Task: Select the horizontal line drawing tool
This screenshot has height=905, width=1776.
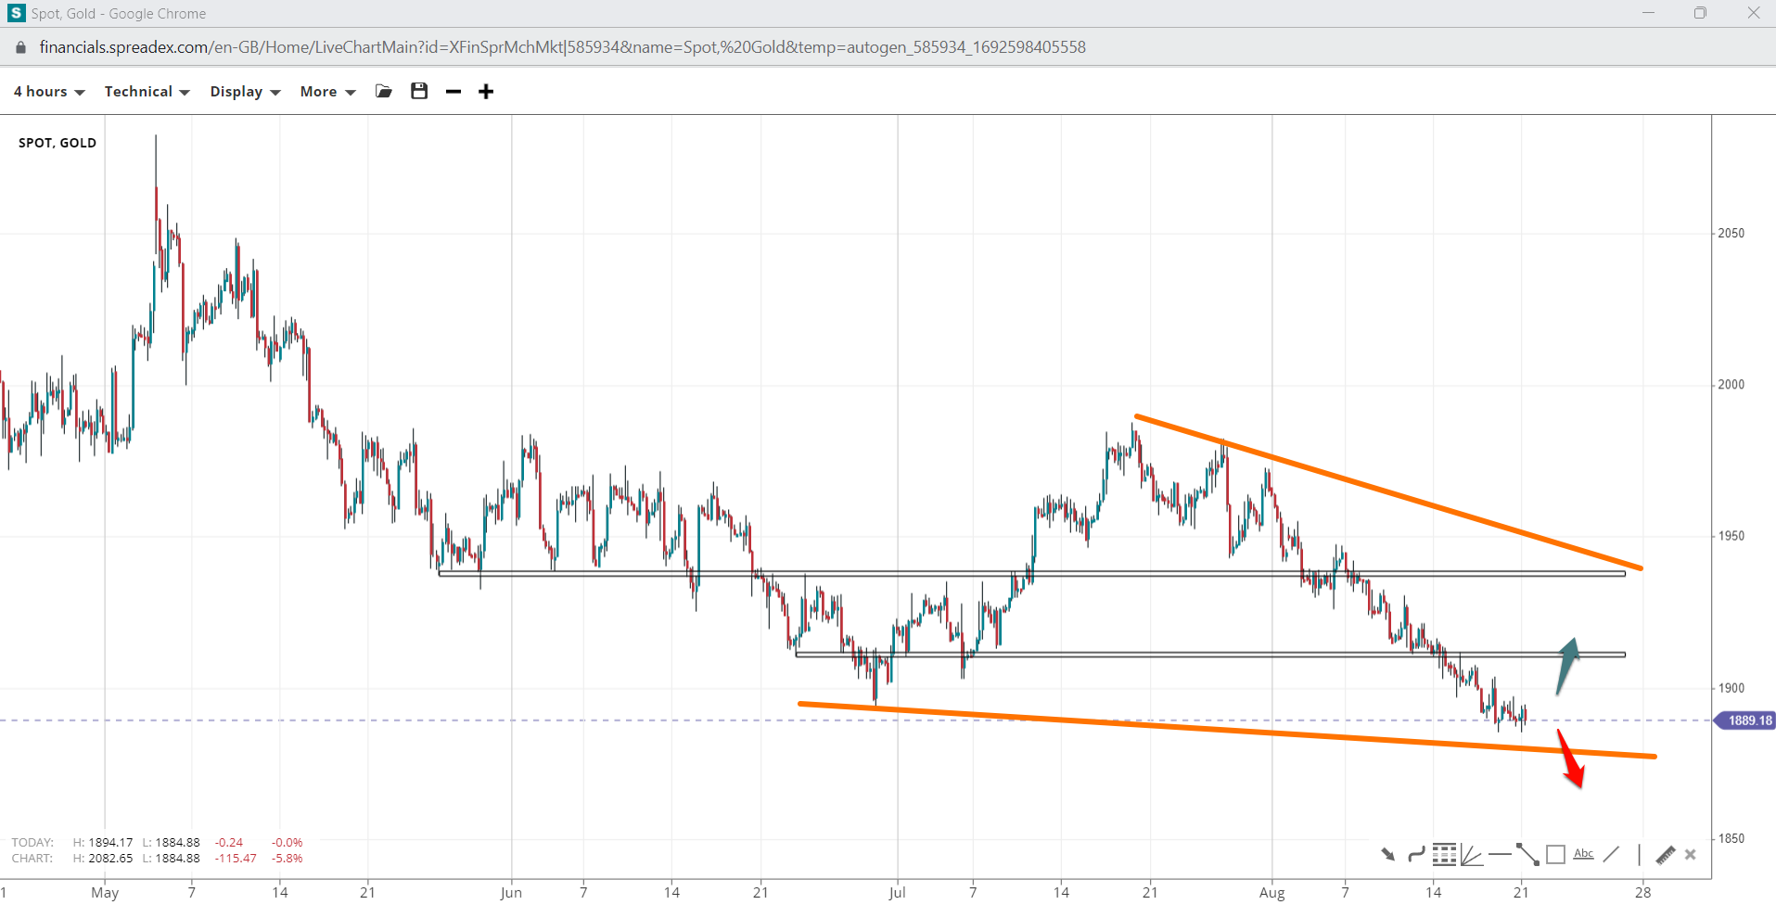Action: pos(1500,854)
